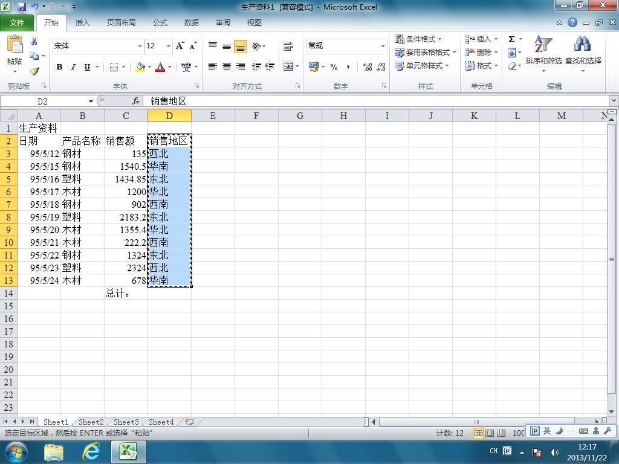Open the 套用表格格式 dropdown

pos(426,53)
